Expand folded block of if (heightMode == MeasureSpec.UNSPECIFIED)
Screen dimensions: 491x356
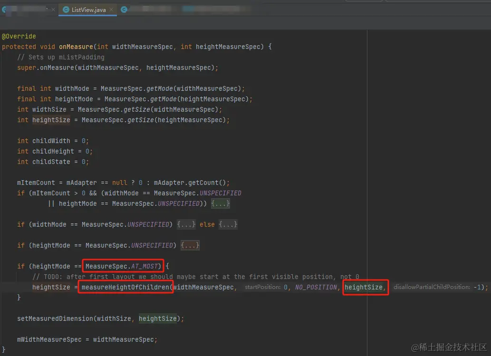(x=190, y=245)
